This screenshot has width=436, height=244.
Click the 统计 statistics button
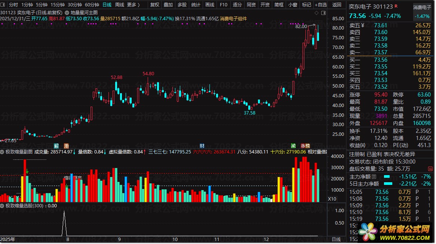click(x=196, y=5)
